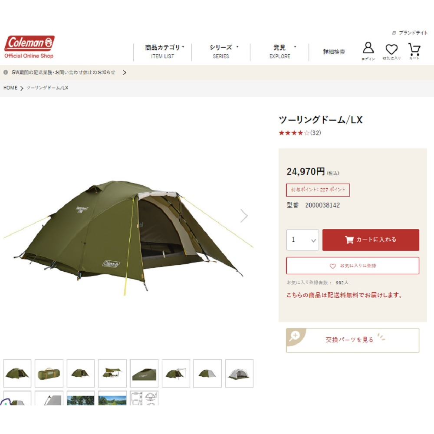The image size is (434, 434).
Task: Click the GW notice info icon
Action: [x=6, y=72]
